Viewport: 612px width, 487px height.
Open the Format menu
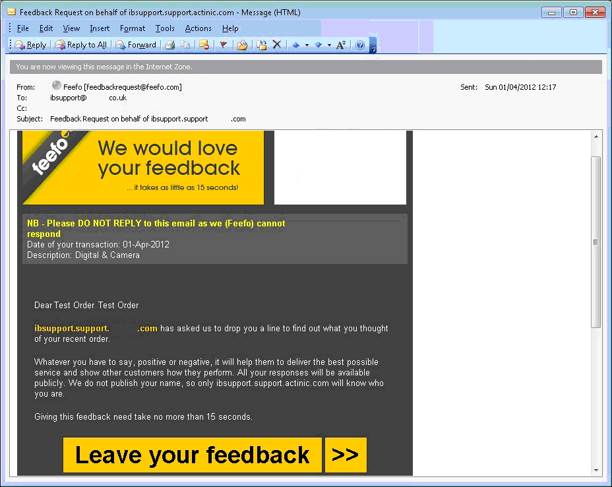point(133,28)
